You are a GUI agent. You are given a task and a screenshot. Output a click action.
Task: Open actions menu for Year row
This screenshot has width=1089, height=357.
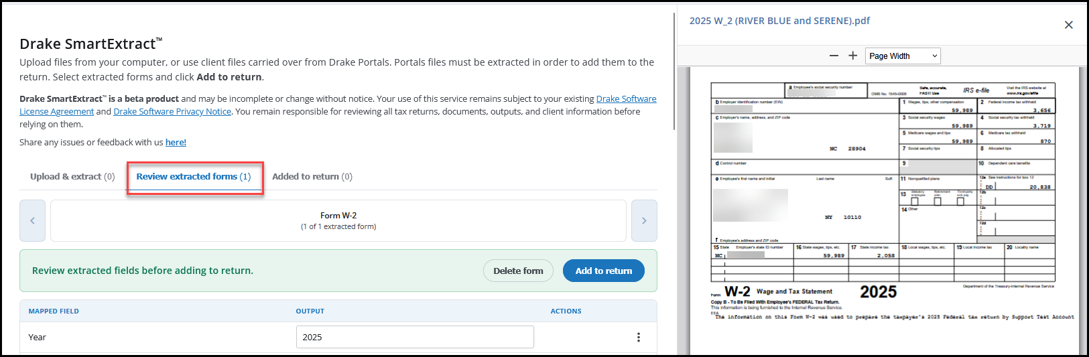pos(638,337)
